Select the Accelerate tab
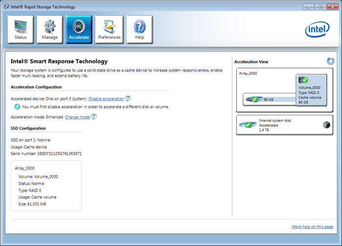The image size is (342, 246). click(x=79, y=29)
